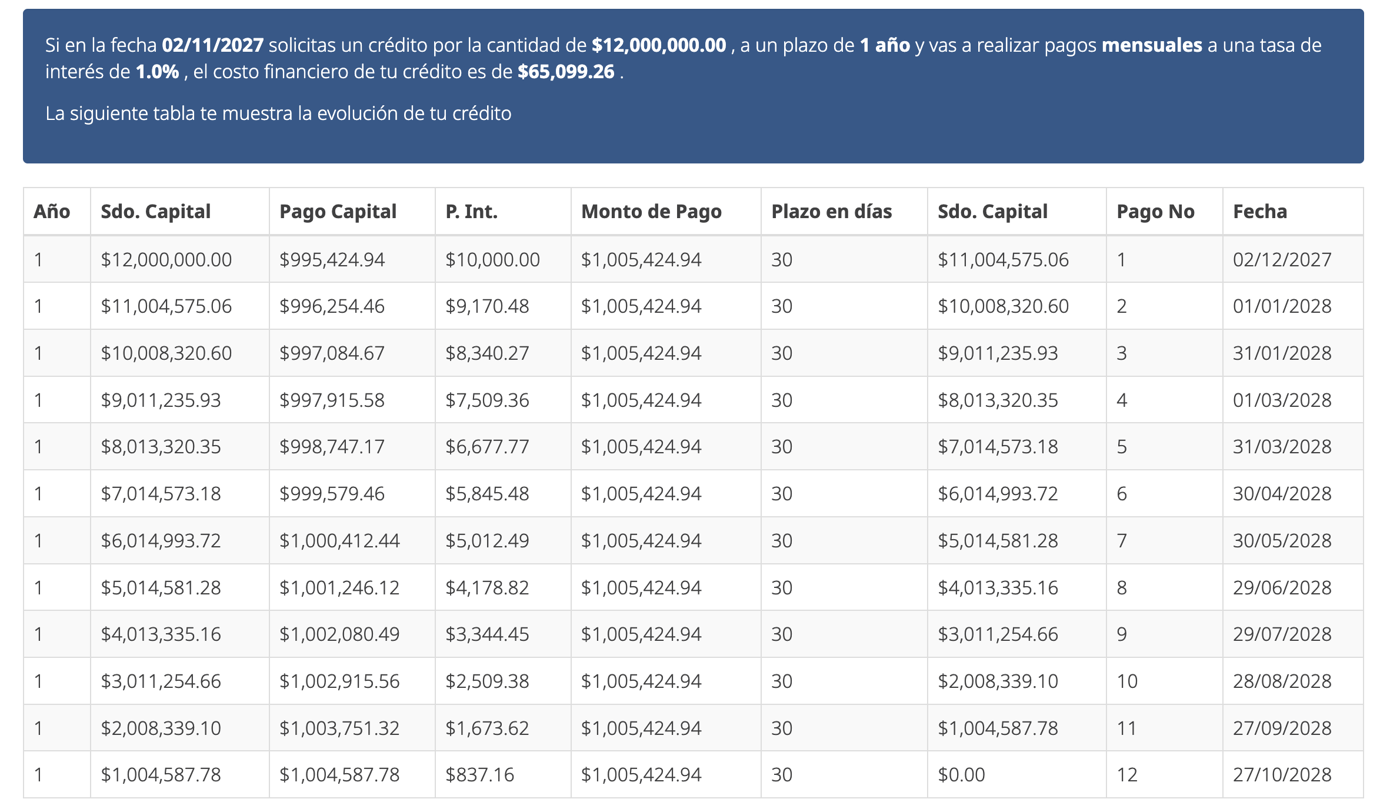
Task: Click the date cell 01/01/2028
Action: pos(1293,306)
